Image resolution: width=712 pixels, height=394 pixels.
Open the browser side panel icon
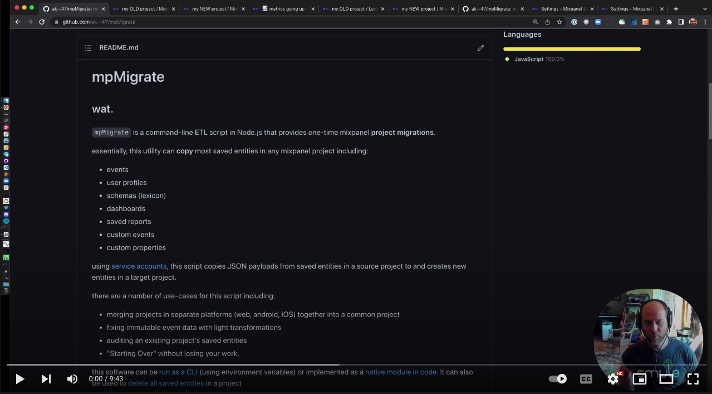[681, 22]
